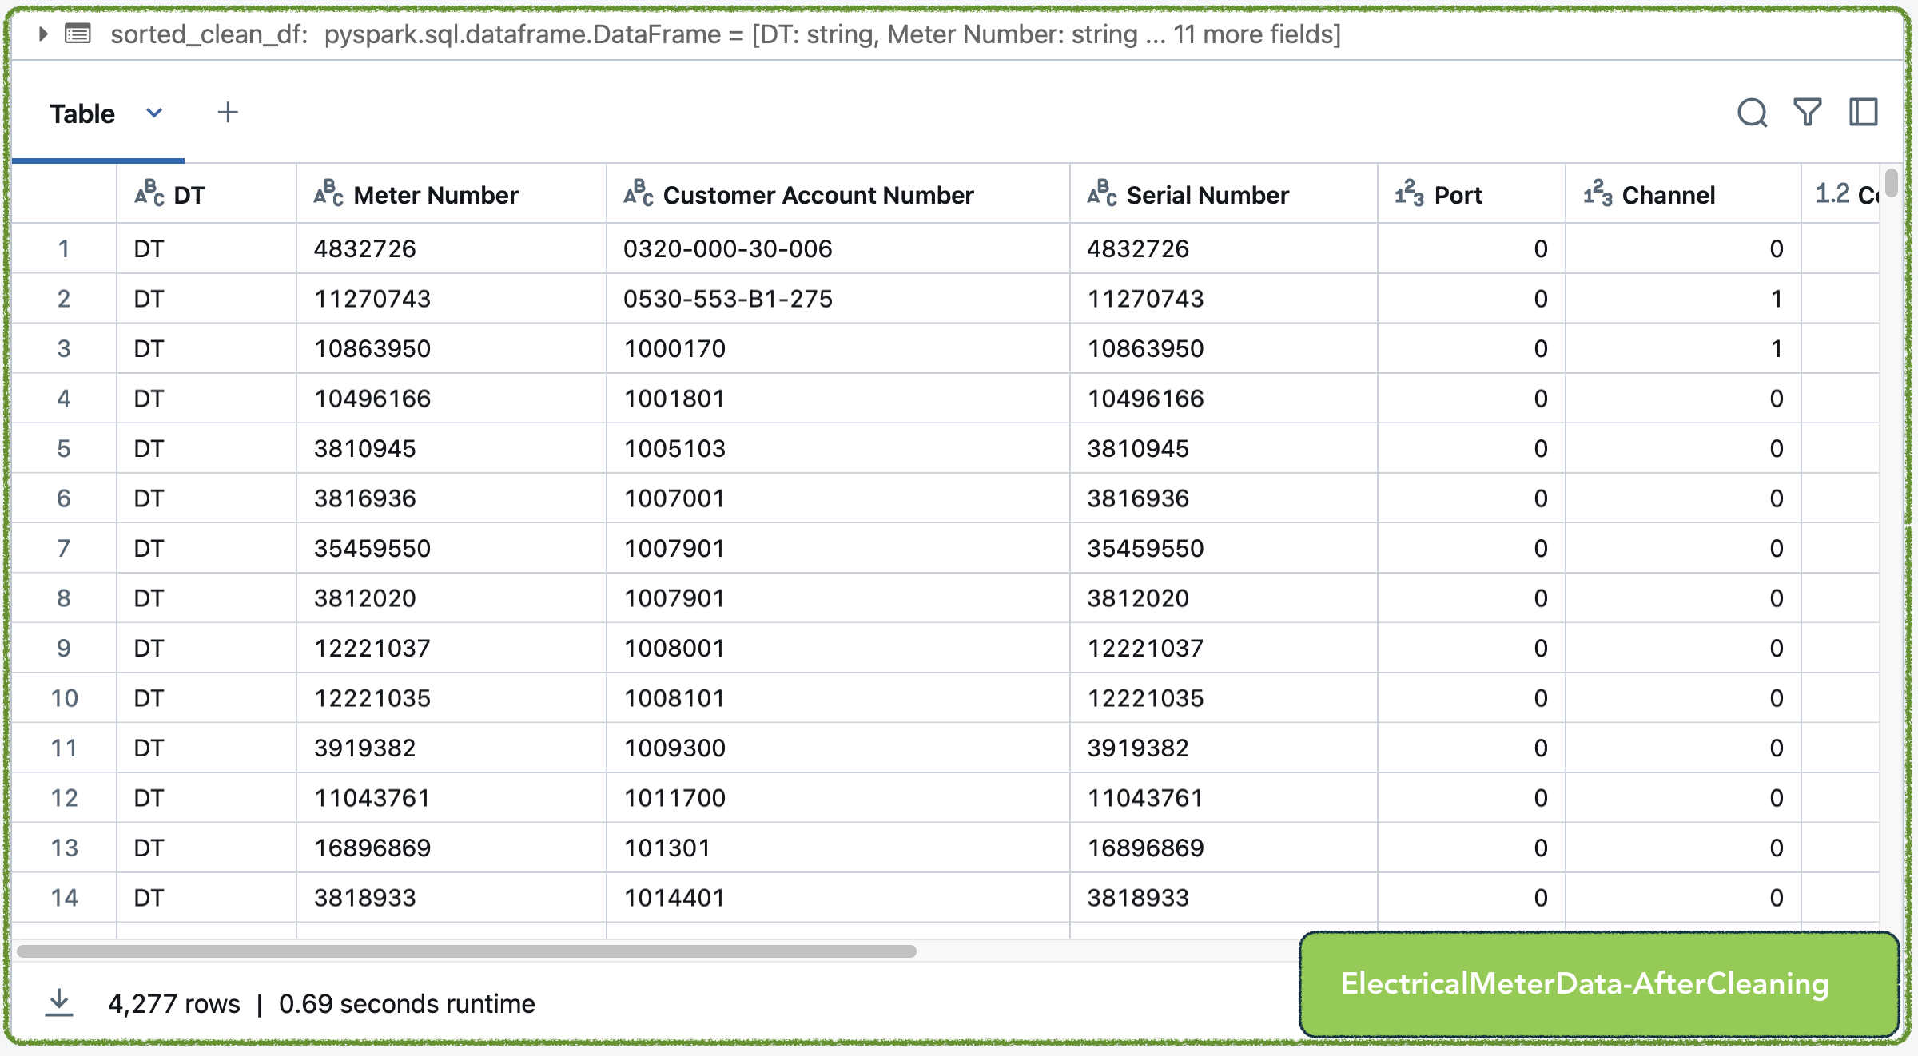Screen dimensions: 1918x1056
Task: Click the horizontal scrollbar thumb
Action: 467,951
